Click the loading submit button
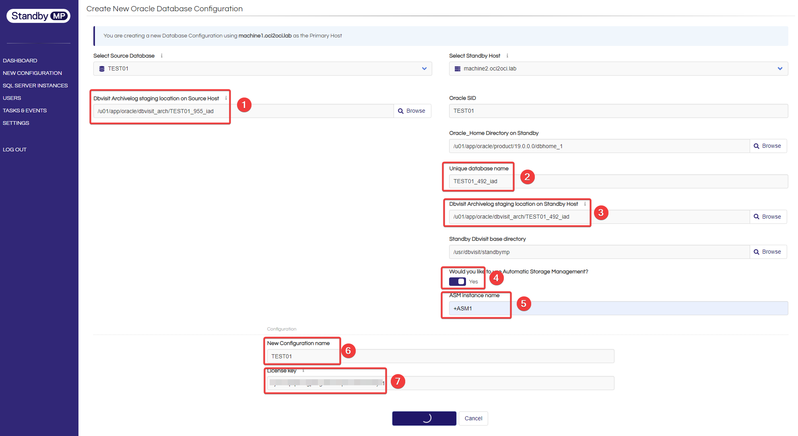The width and height of the screenshot is (798, 436). point(424,418)
